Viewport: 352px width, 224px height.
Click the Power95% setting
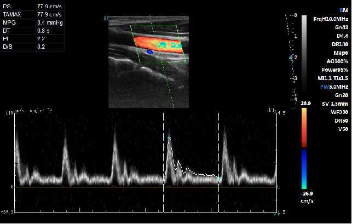[334, 70]
